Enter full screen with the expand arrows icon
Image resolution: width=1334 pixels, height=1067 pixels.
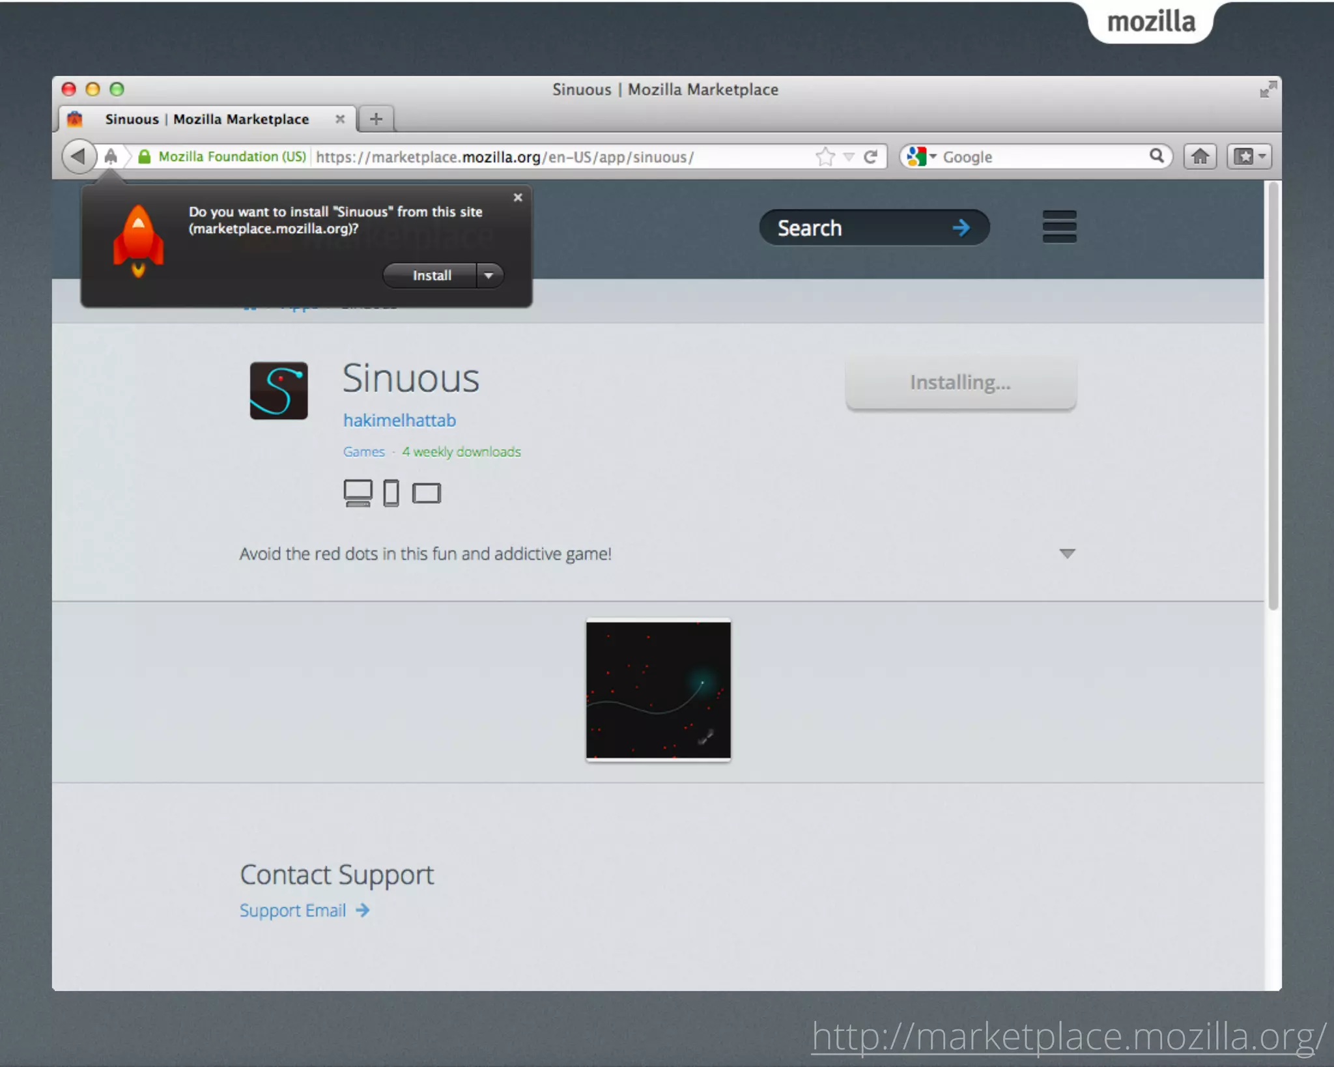tap(1268, 89)
